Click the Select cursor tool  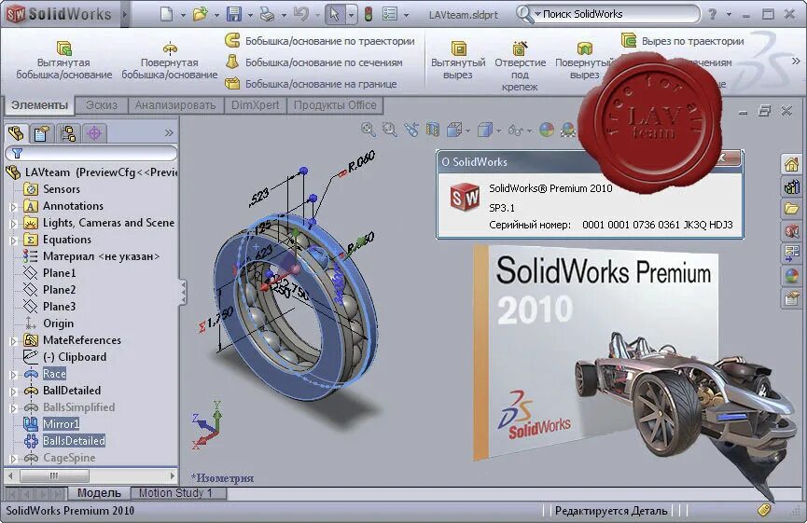click(335, 14)
